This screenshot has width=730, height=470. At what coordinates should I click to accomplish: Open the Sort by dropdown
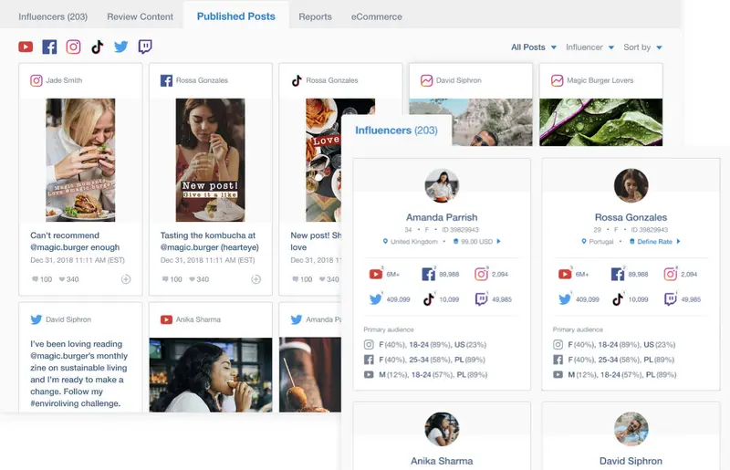pyautogui.click(x=642, y=47)
